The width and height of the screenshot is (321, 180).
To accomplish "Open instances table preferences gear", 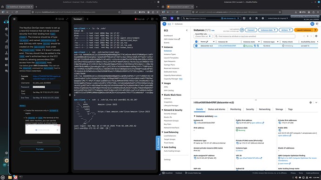I will click(316, 36).
